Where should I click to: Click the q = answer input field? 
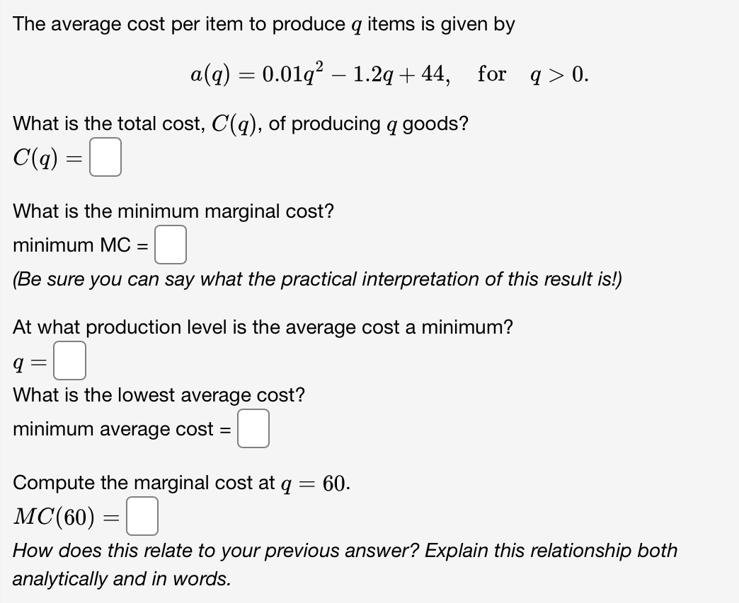pyautogui.click(x=69, y=361)
